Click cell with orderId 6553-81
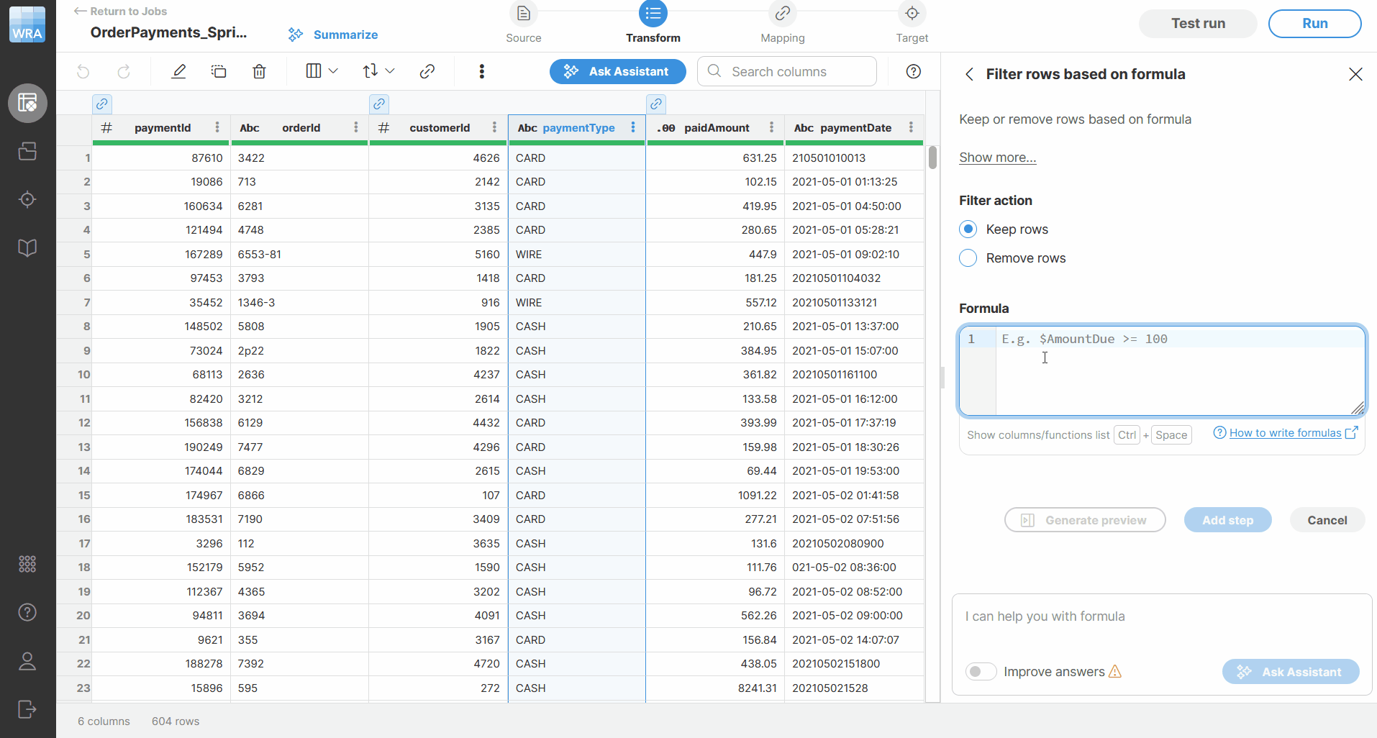The width and height of the screenshot is (1377, 738). [299, 255]
